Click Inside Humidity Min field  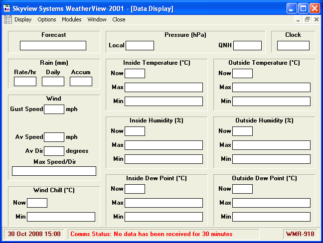tap(163, 159)
